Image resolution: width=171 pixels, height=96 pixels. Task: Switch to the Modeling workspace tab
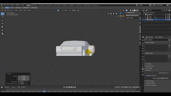[x=34, y=5]
